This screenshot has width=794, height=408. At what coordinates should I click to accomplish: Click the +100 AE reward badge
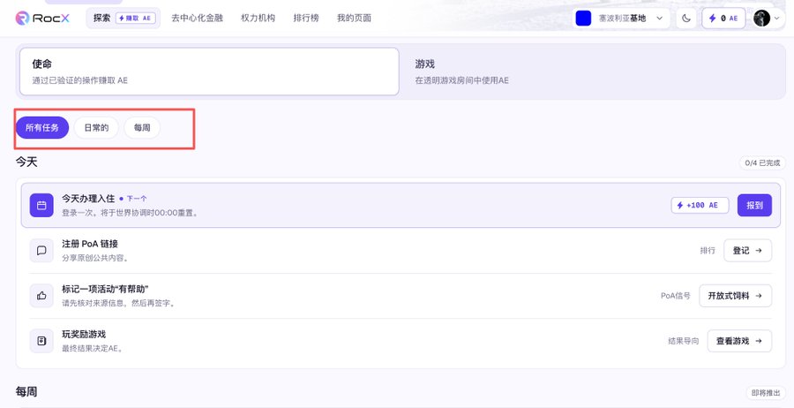click(x=700, y=205)
